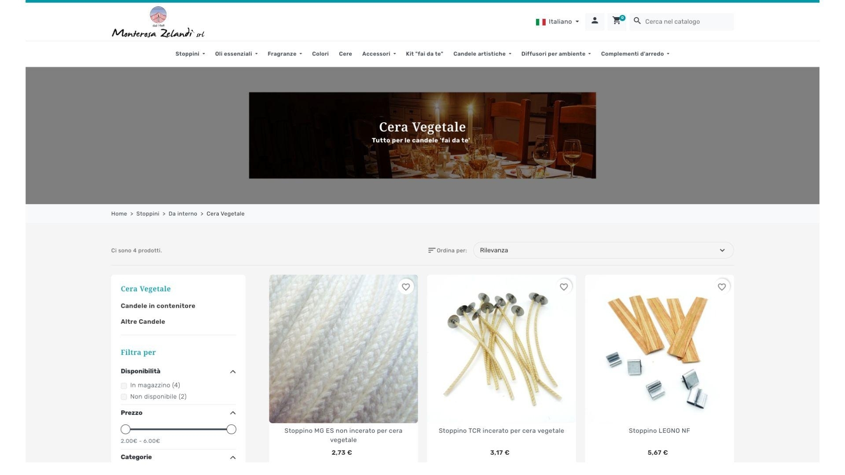Favorite the Stoppino TCR product heart
This screenshot has width=845, height=475.
tap(563, 287)
